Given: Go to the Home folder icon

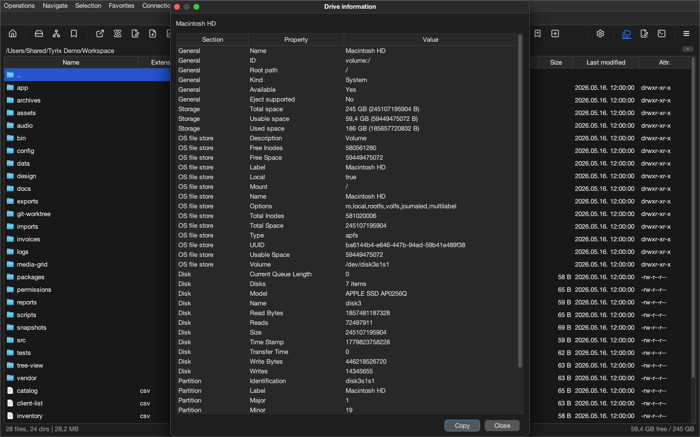Looking at the screenshot, I should click(13, 34).
